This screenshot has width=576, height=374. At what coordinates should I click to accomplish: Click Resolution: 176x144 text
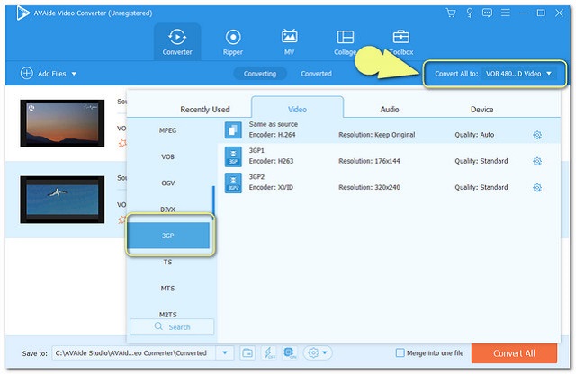pyautogui.click(x=369, y=161)
